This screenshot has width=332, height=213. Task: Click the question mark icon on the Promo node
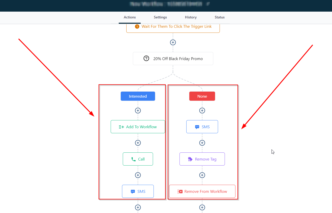(146, 59)
